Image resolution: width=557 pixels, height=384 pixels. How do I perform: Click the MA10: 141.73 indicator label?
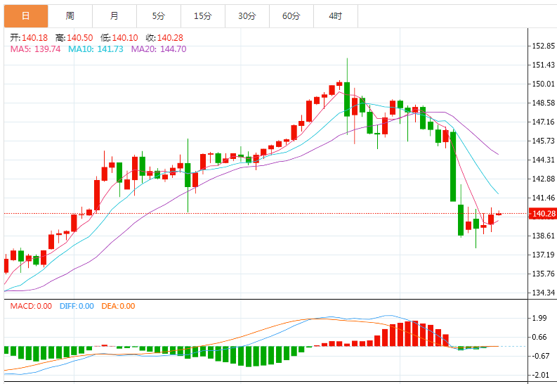pos(96,49)
